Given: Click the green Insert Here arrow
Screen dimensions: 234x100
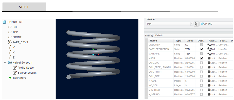Looking at the screenshot, I should [10, 78].
